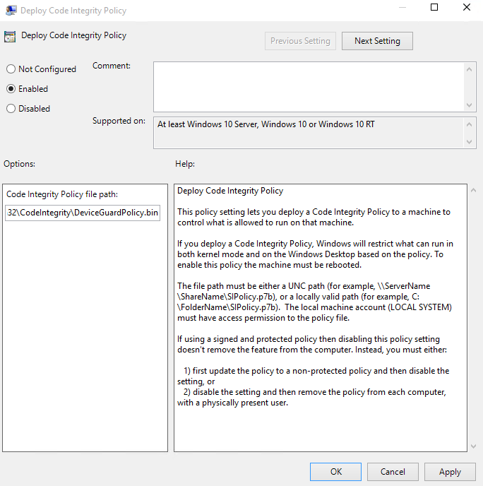Click the Supported on scroll up arrow
Image resolution: width=483 pixels, height=486 pixels.
[x=470, y=124]
